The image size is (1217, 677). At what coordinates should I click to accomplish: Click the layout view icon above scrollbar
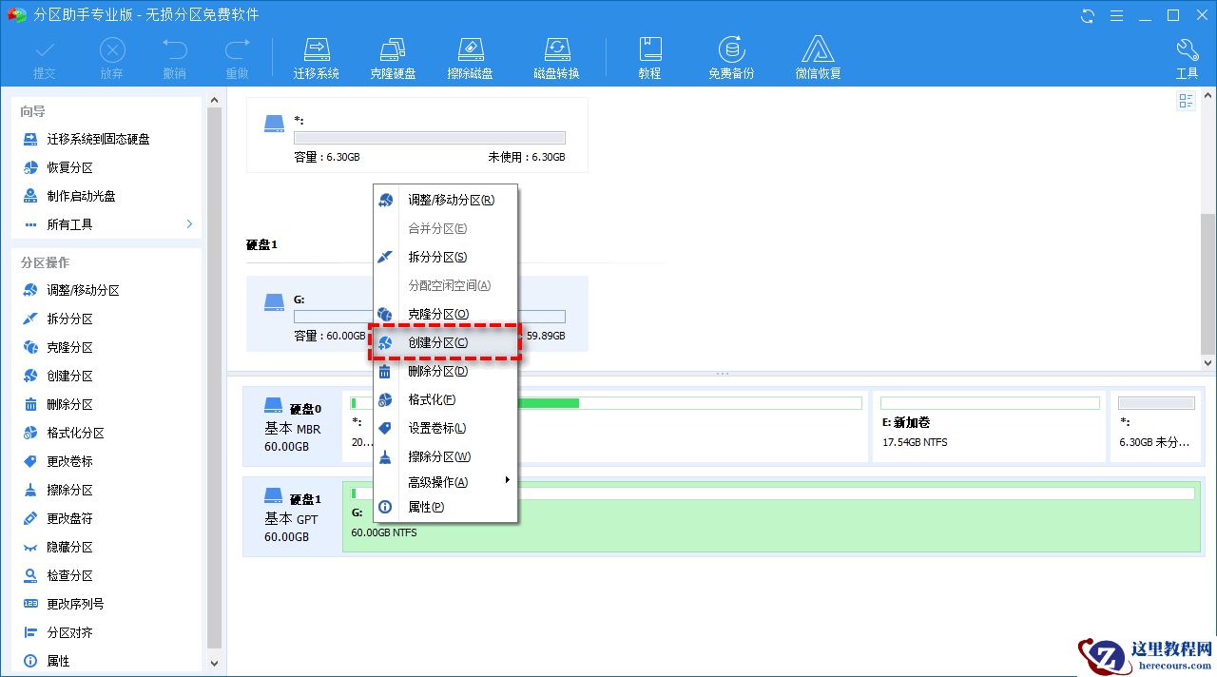pyautogui.click(x=1186, y=100)
